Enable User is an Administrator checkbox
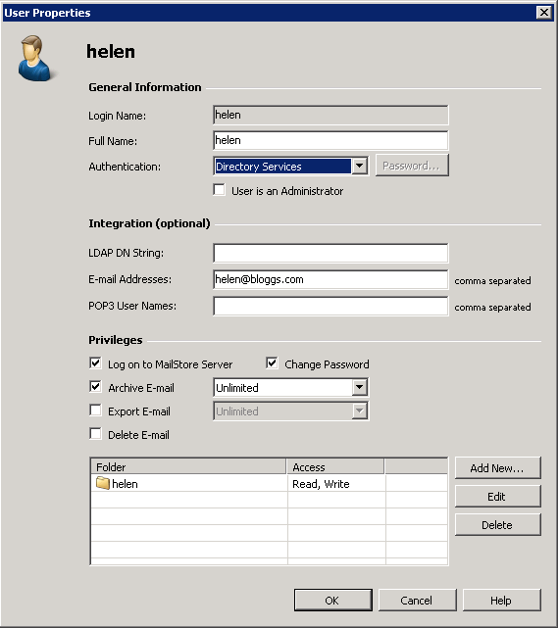 (x=220, y=190)
